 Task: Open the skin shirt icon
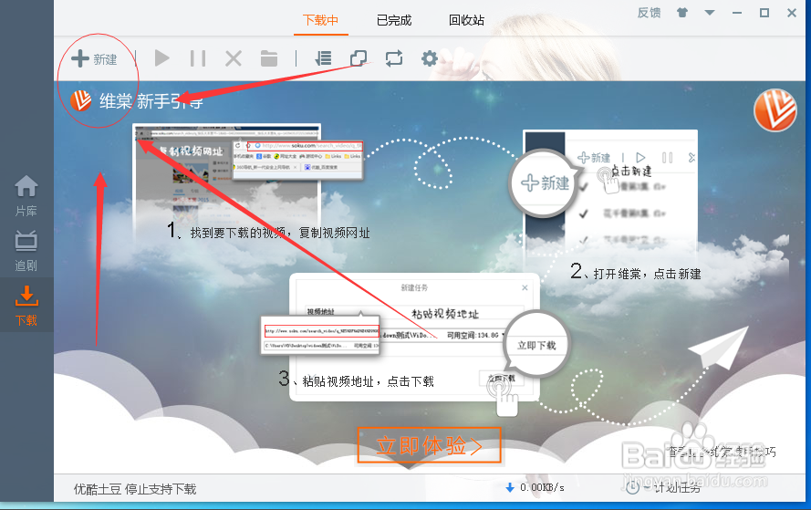682,13
